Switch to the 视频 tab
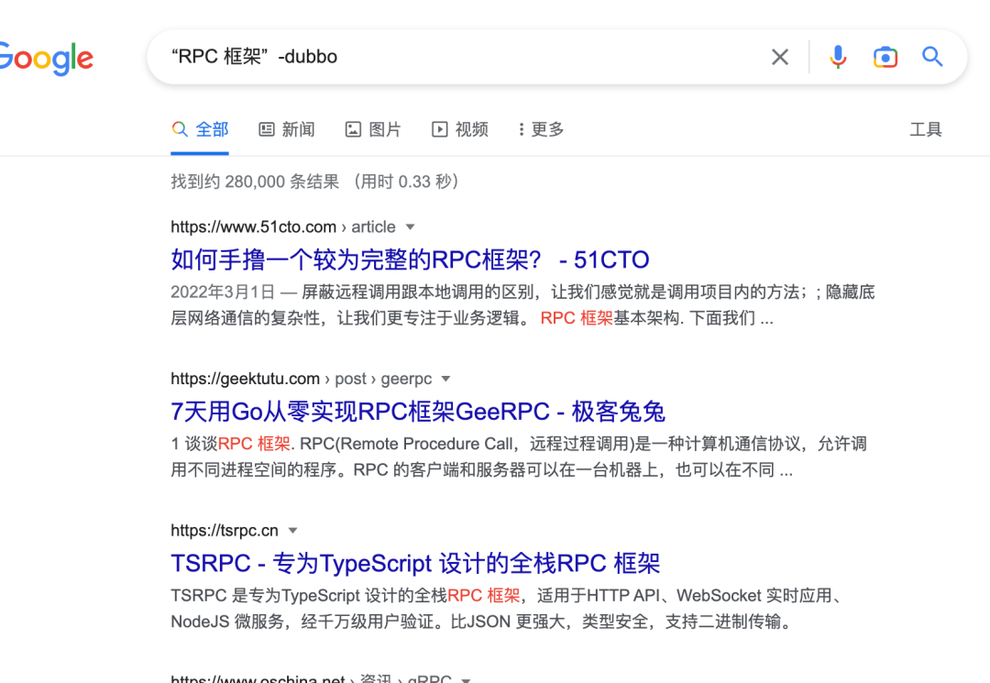The width and height of the screenshot is (990, 683). coord(459,130)
